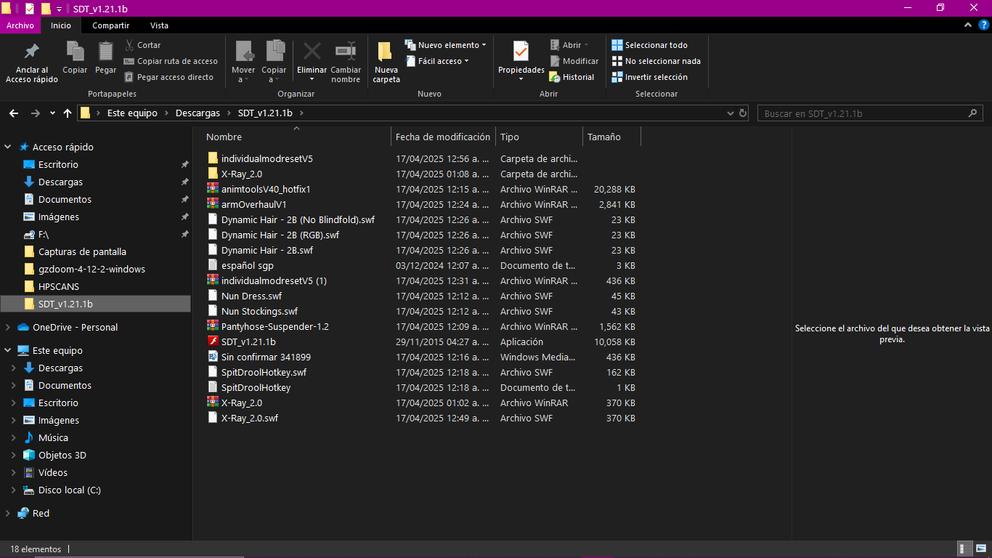This screenshot has width=992, height=558.
Task: Sort by Fecha de modificación column
Action: pos(443,137)
